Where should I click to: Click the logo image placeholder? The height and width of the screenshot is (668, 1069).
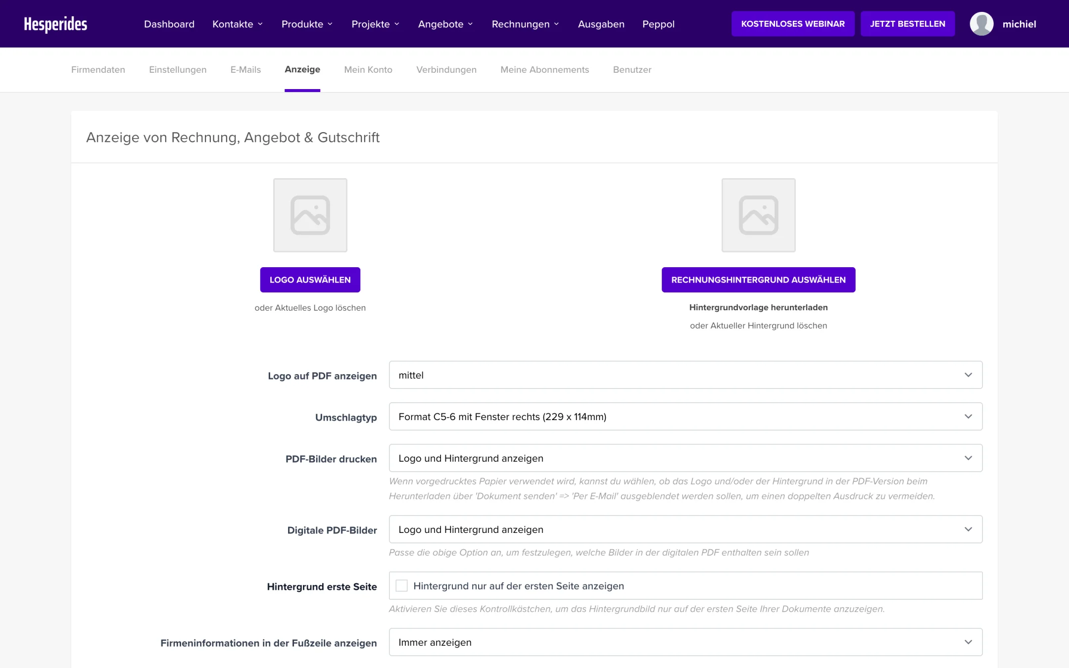coord(310,215)
